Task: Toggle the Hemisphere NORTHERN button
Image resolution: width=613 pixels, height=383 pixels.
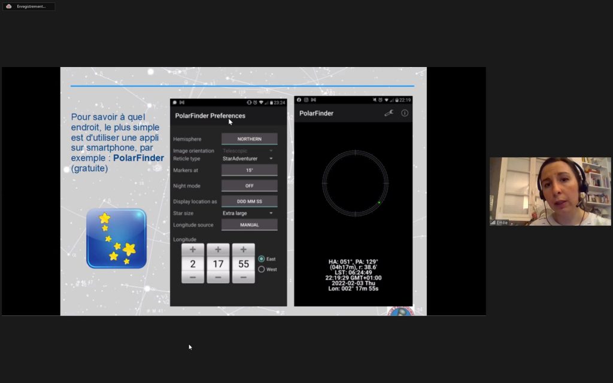Action: coord(250,139)
